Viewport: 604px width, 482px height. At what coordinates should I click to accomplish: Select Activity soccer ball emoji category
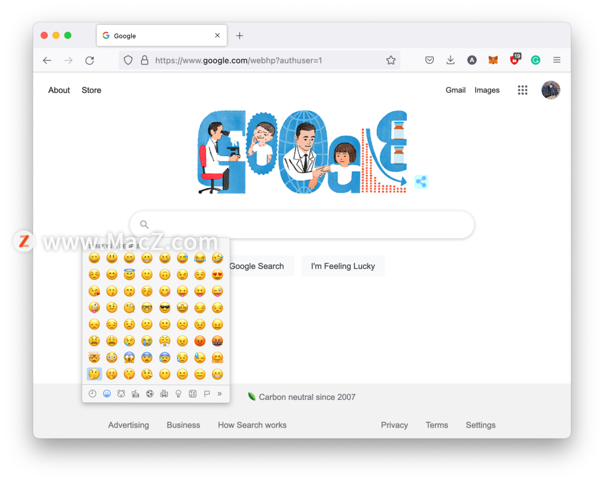[150, 393]
